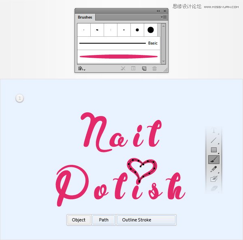Choose the pink tapered art brush
243x240 pixels.
click(119, 57)
